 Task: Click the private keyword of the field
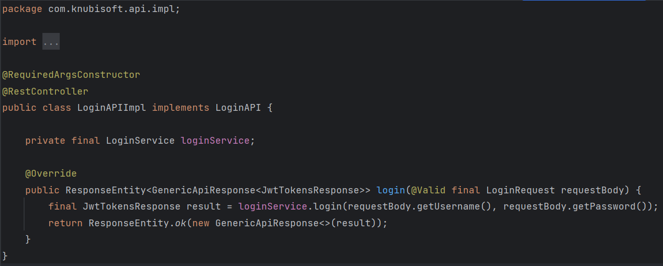point(45,141)
